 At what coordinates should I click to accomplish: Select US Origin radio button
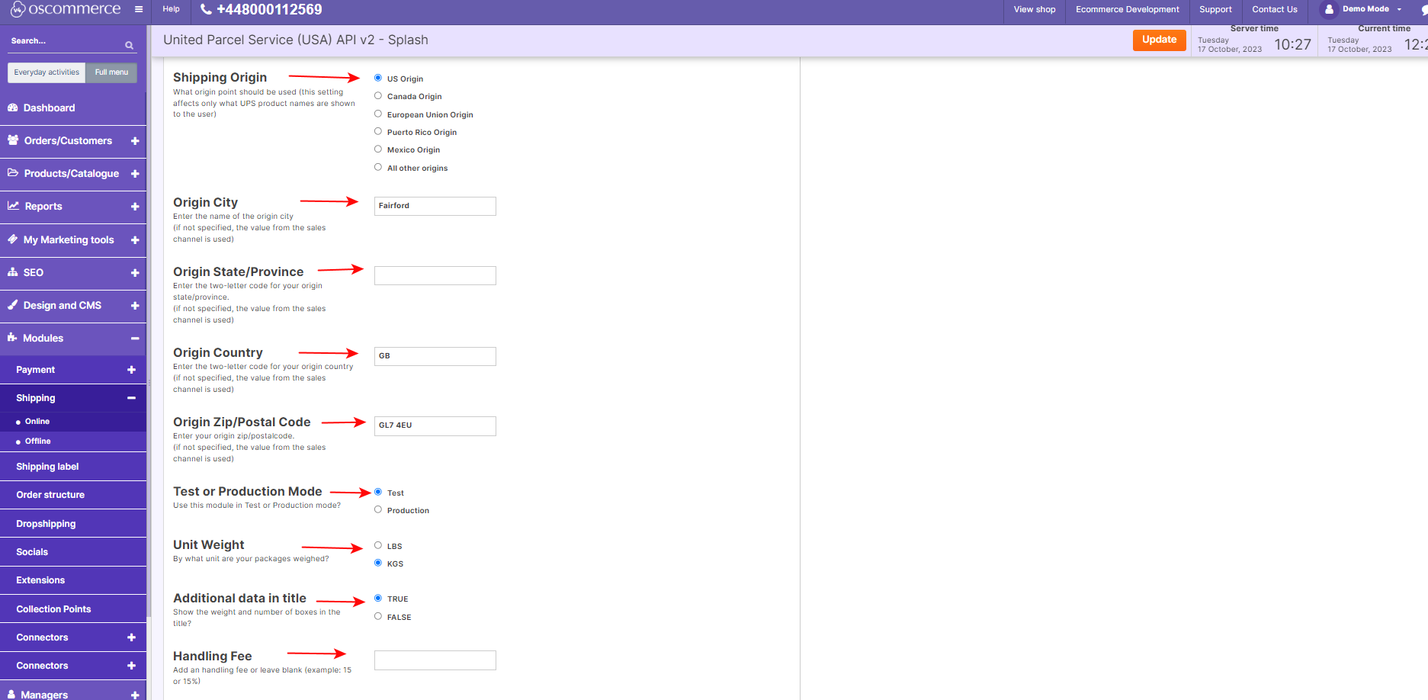378,78
